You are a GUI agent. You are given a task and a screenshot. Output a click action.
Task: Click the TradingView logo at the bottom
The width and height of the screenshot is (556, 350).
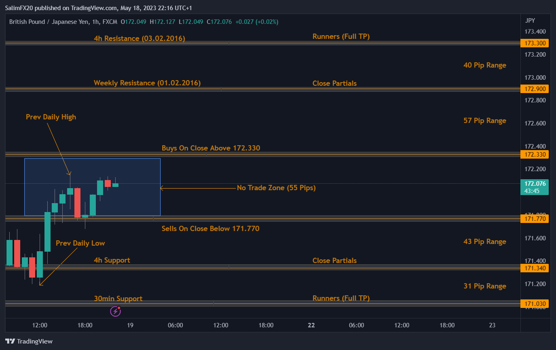[x=29, y=341]
